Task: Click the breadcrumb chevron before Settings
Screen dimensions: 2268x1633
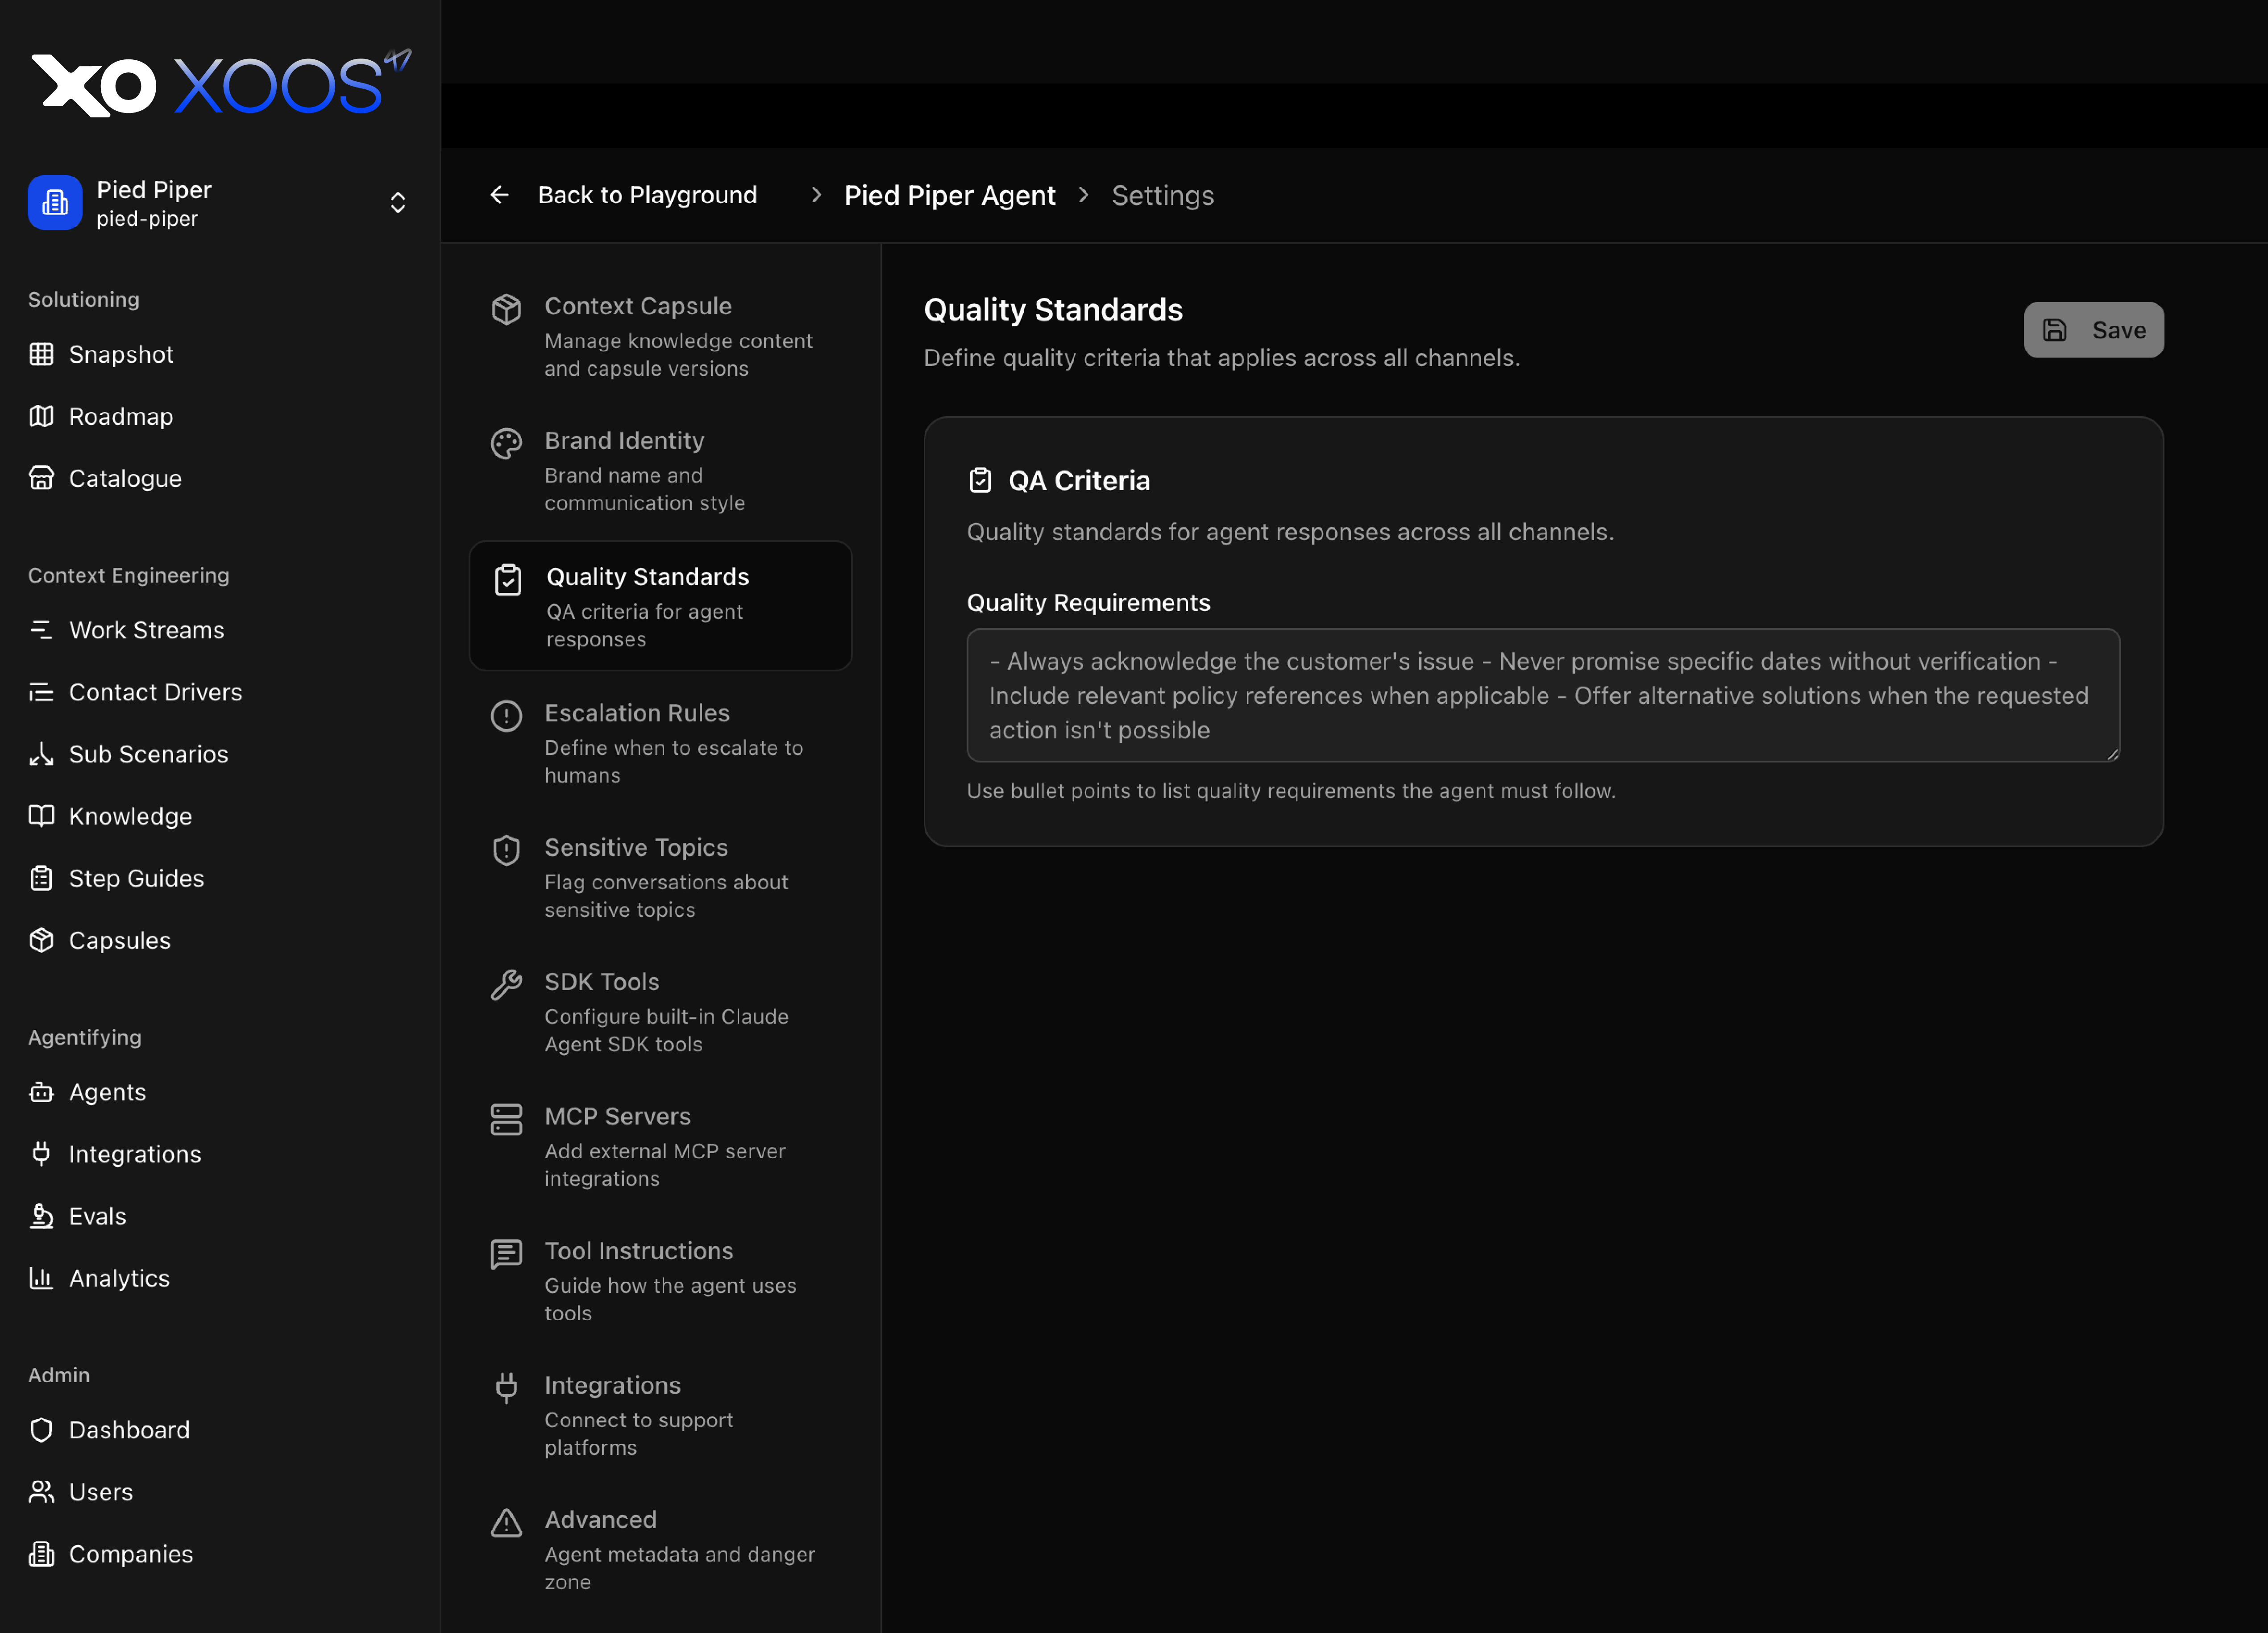Action: 1083,195
